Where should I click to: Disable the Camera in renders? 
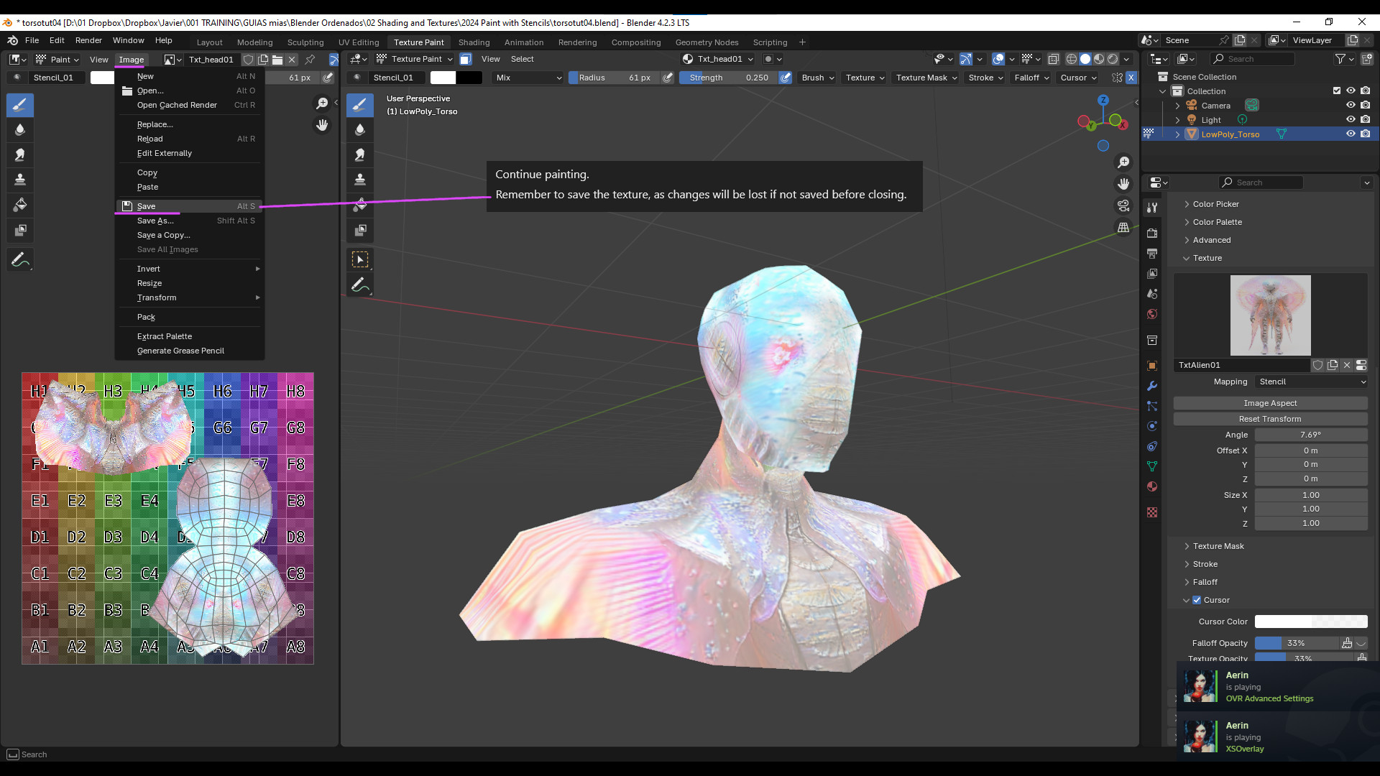click(1365, 105)
